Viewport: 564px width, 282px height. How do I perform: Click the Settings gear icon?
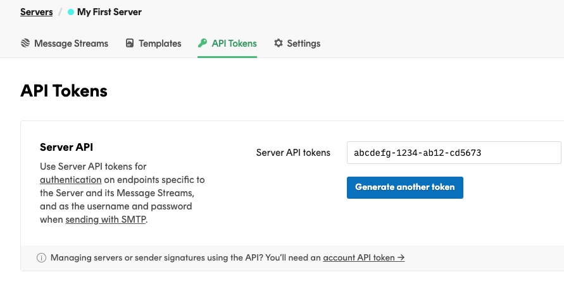[279, 43]
